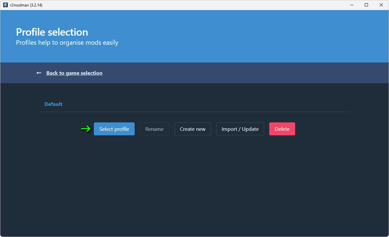389x237 pixels.
Task: Create a new profile
Action: tap(193, 129)
